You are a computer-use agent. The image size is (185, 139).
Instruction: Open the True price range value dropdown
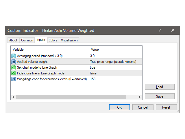pyautogui.click(x=116, y=62)
